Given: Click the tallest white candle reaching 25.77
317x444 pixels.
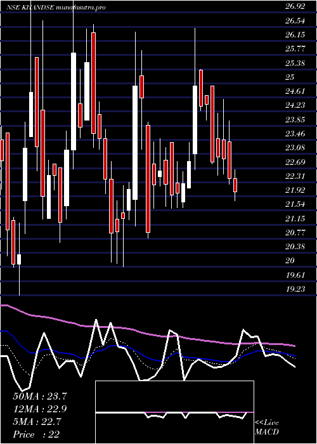Looking at the screenshot, I should pos(74,101).
